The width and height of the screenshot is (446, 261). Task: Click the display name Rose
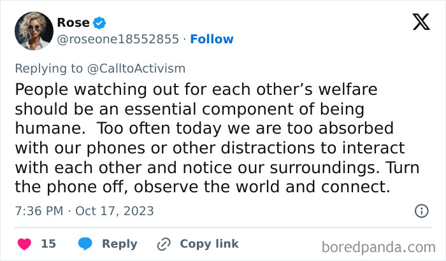[73, 23]
